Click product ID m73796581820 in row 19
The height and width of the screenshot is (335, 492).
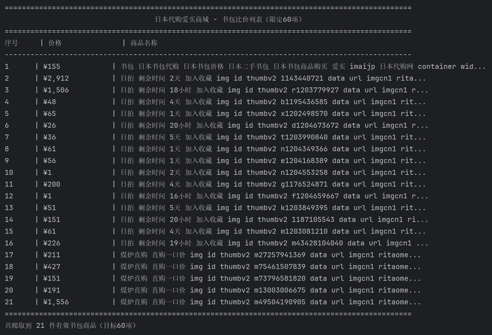(x=280, y=278)
